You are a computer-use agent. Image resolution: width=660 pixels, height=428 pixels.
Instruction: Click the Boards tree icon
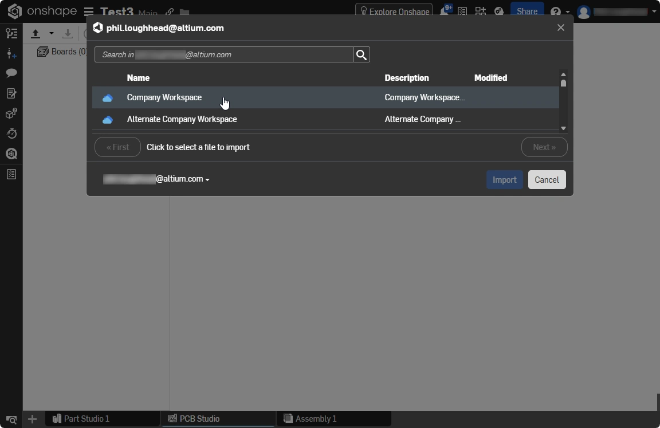tap(42, 52)
